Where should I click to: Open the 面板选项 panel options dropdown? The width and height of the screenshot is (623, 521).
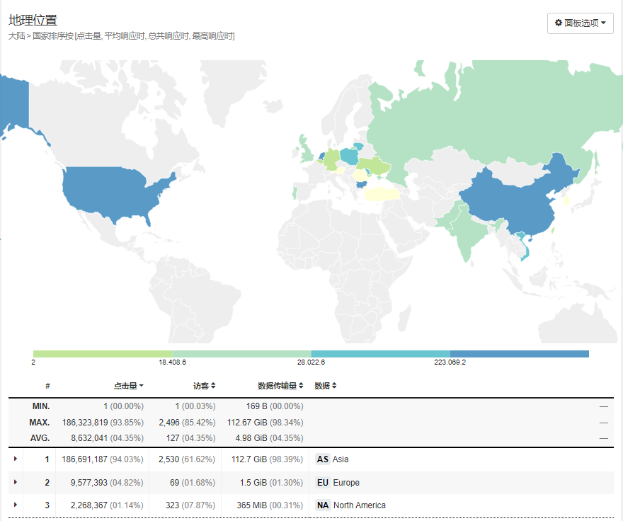580,23
